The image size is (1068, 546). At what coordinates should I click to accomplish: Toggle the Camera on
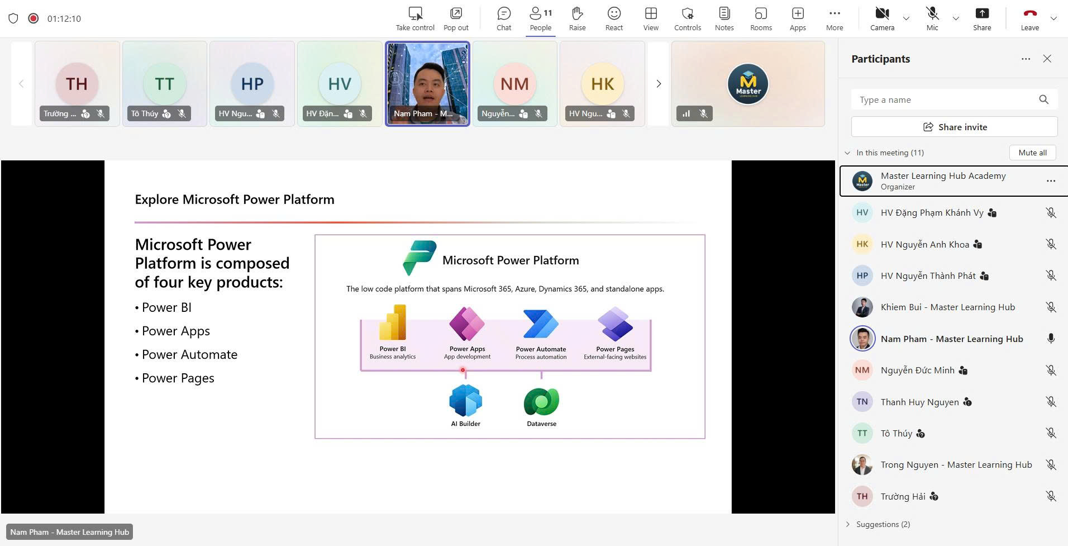click(882, 18)
